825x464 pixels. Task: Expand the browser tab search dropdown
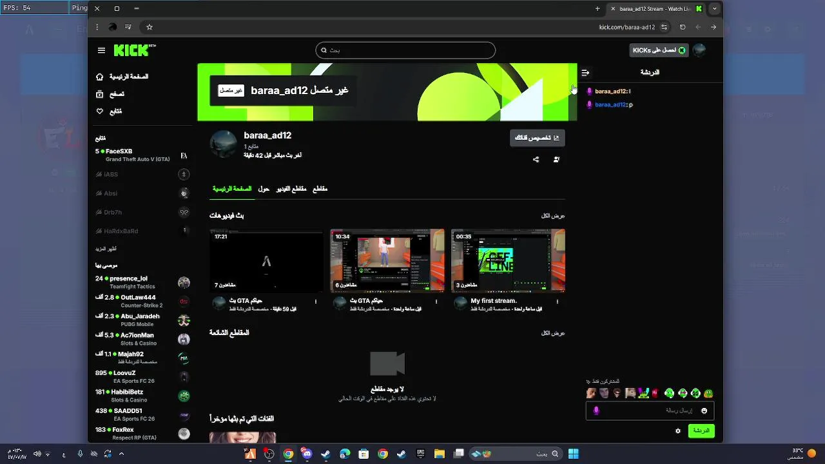714,9
